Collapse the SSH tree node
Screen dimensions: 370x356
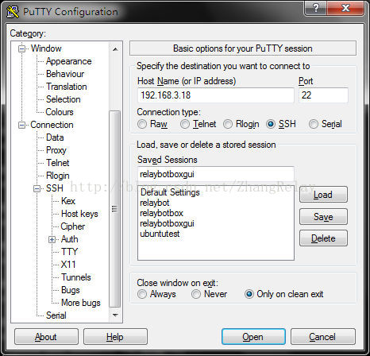tap(37, 188)
